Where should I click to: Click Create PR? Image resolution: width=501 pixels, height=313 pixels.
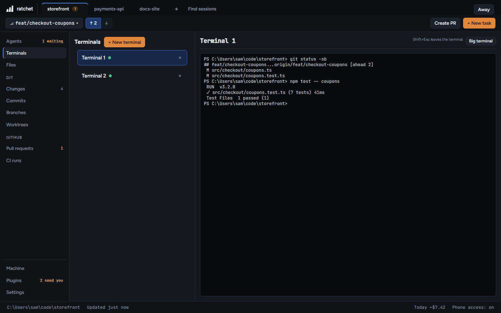[x=445, y=23]
